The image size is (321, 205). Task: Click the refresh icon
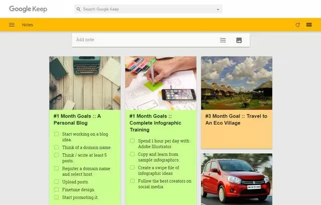coord(297,25)
